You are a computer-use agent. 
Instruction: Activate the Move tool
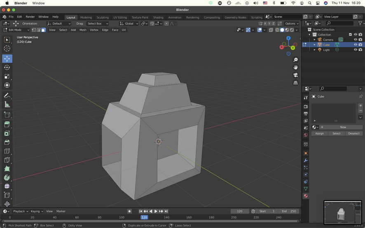[x=7, y=58]
